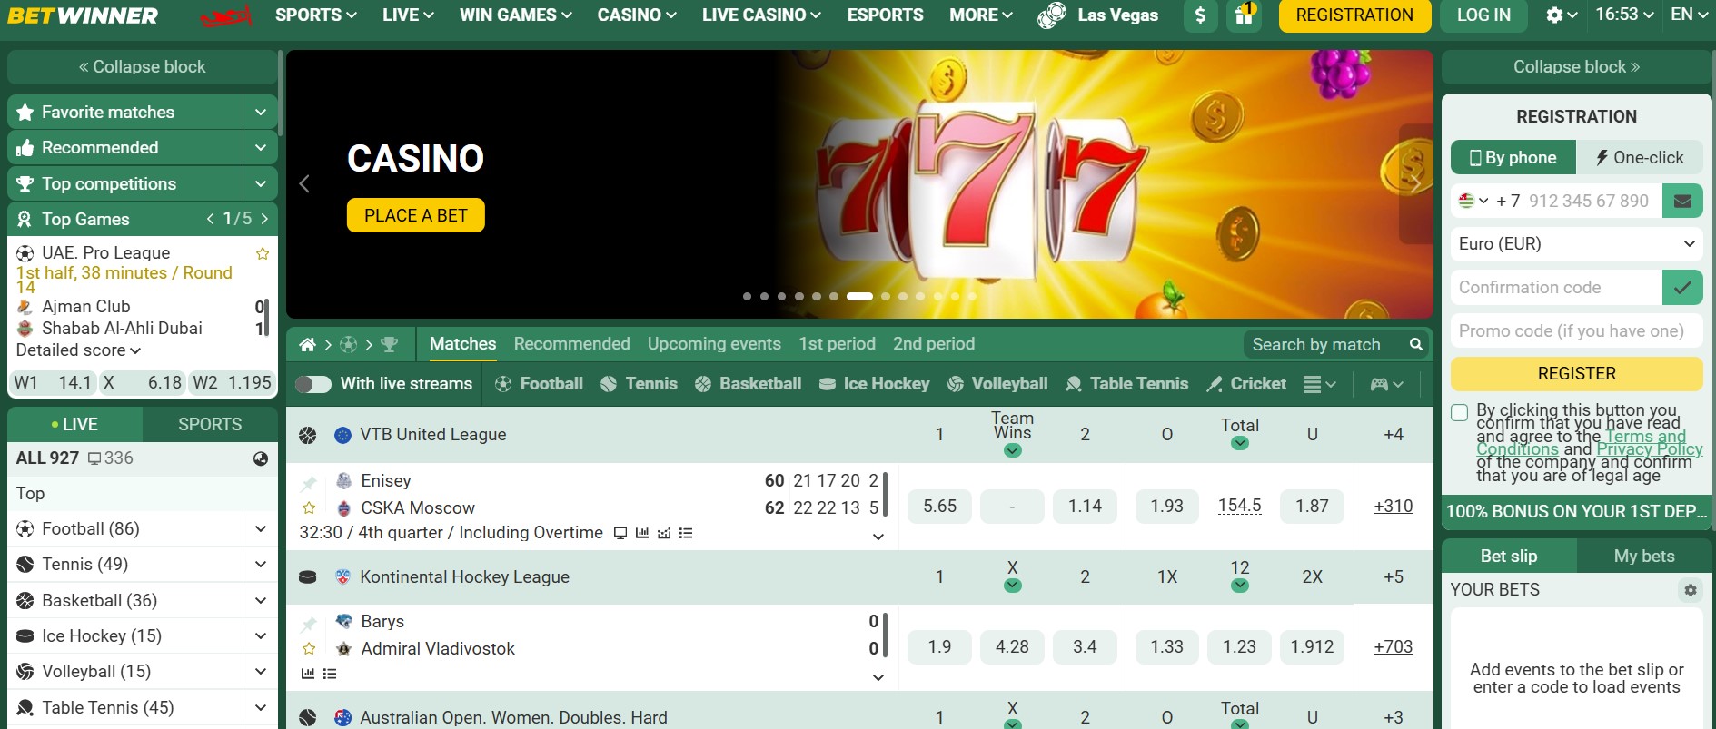Toggle With live streams switch
This screenshot has width=1716, height=729.
tap(313, 384)
